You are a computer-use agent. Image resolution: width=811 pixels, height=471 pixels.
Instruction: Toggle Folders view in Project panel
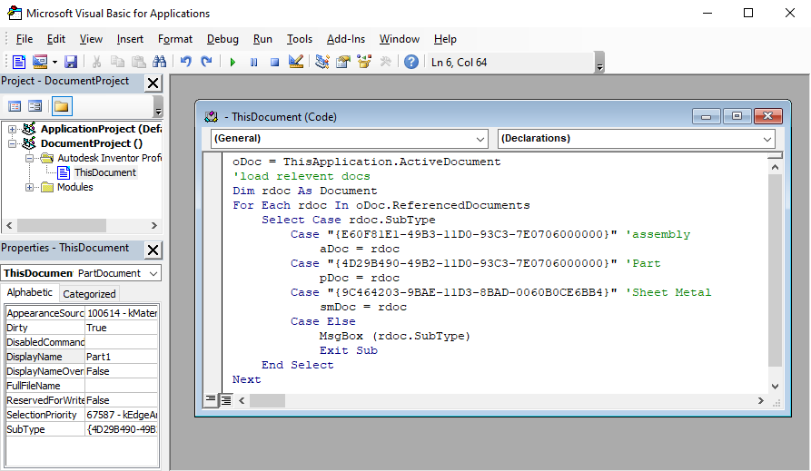coord(61,106)
